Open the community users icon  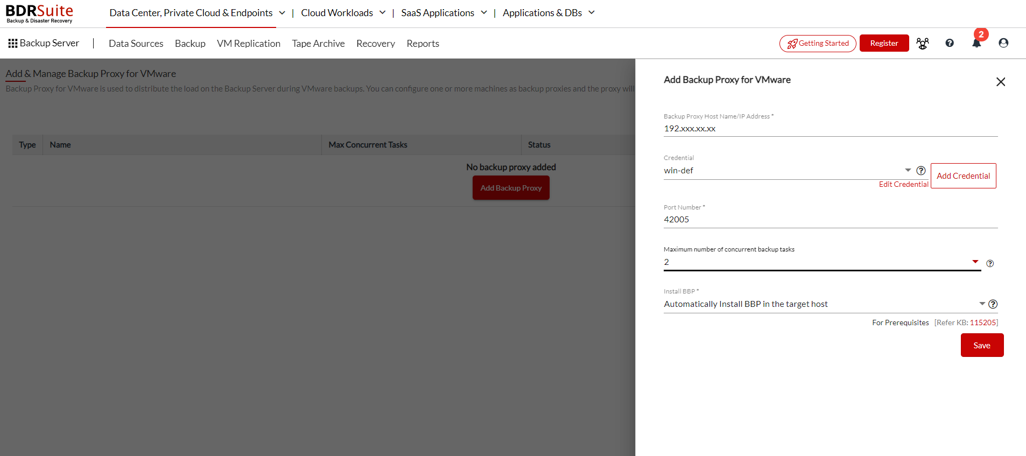pyautogui.click(x=922, y=43)
